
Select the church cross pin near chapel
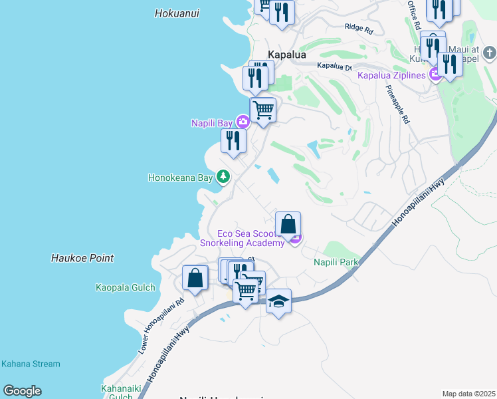[489, 53]
